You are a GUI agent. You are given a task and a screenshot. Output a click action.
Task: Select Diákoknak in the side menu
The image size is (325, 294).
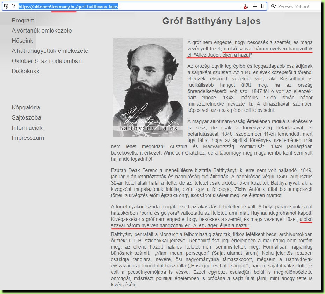pyautogui.click(x=26, y=71)
